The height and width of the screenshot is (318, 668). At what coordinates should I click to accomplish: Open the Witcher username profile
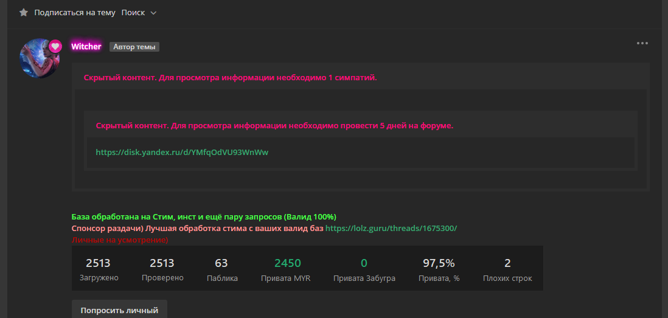tap(86, 46)
